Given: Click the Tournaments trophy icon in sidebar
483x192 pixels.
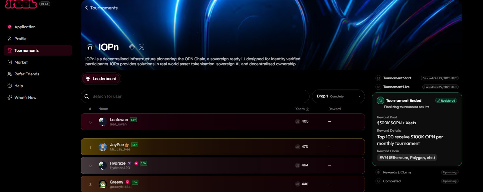Looking at the screenshot, I should (x=10, y=50).
